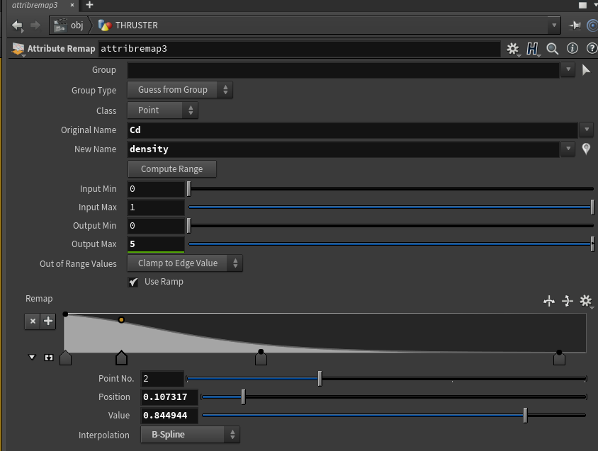Image resolution: width=598 pixels, height=451 pixels.
Task: Click the group selection arrow icon
Action: point(586,70)
